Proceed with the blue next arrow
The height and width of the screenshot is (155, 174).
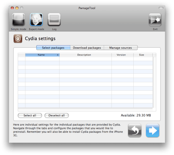(152, 130)
